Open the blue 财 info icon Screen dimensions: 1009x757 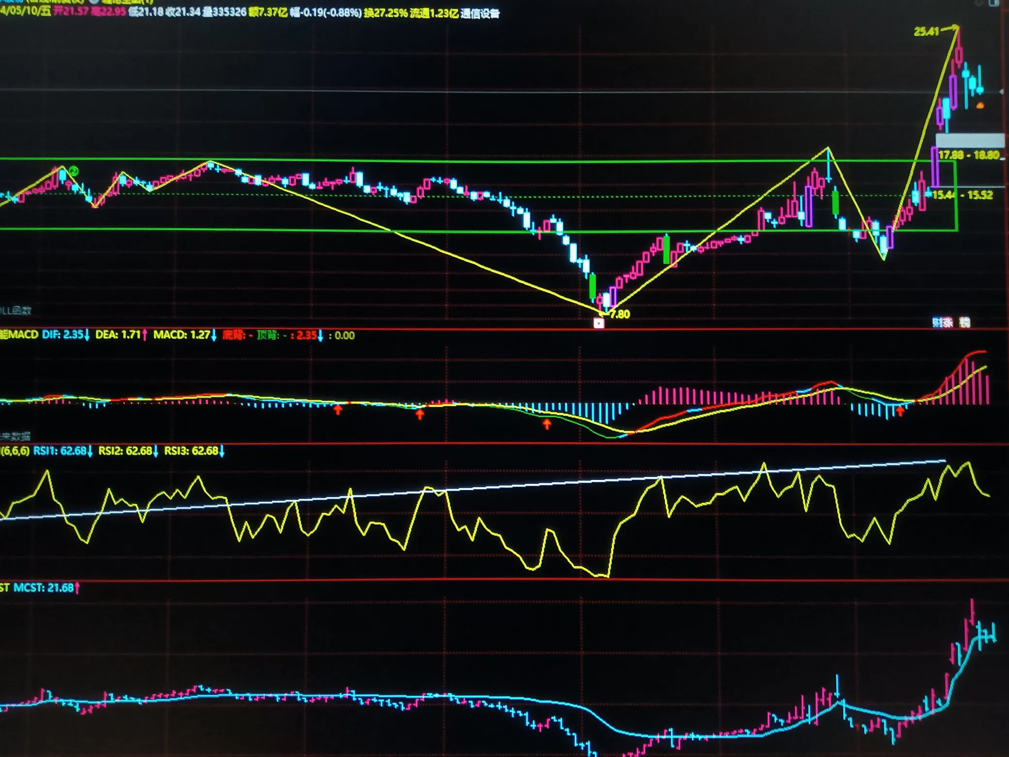[x=937, y=323]
